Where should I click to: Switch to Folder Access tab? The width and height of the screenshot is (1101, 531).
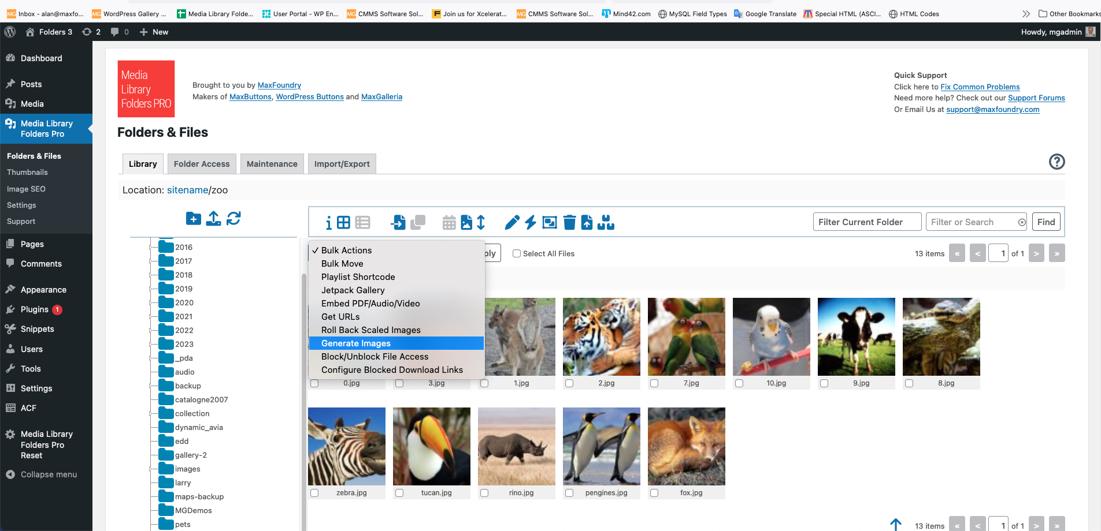point(202,164)
